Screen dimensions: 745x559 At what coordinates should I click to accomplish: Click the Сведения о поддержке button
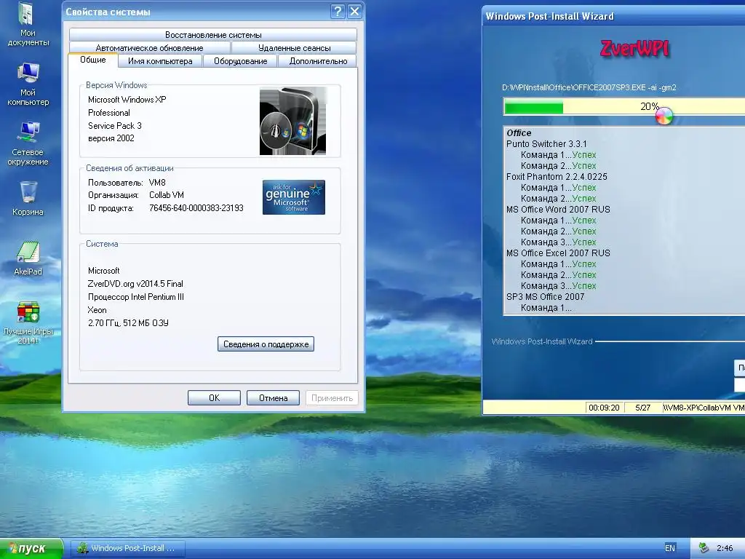[266, 344]
